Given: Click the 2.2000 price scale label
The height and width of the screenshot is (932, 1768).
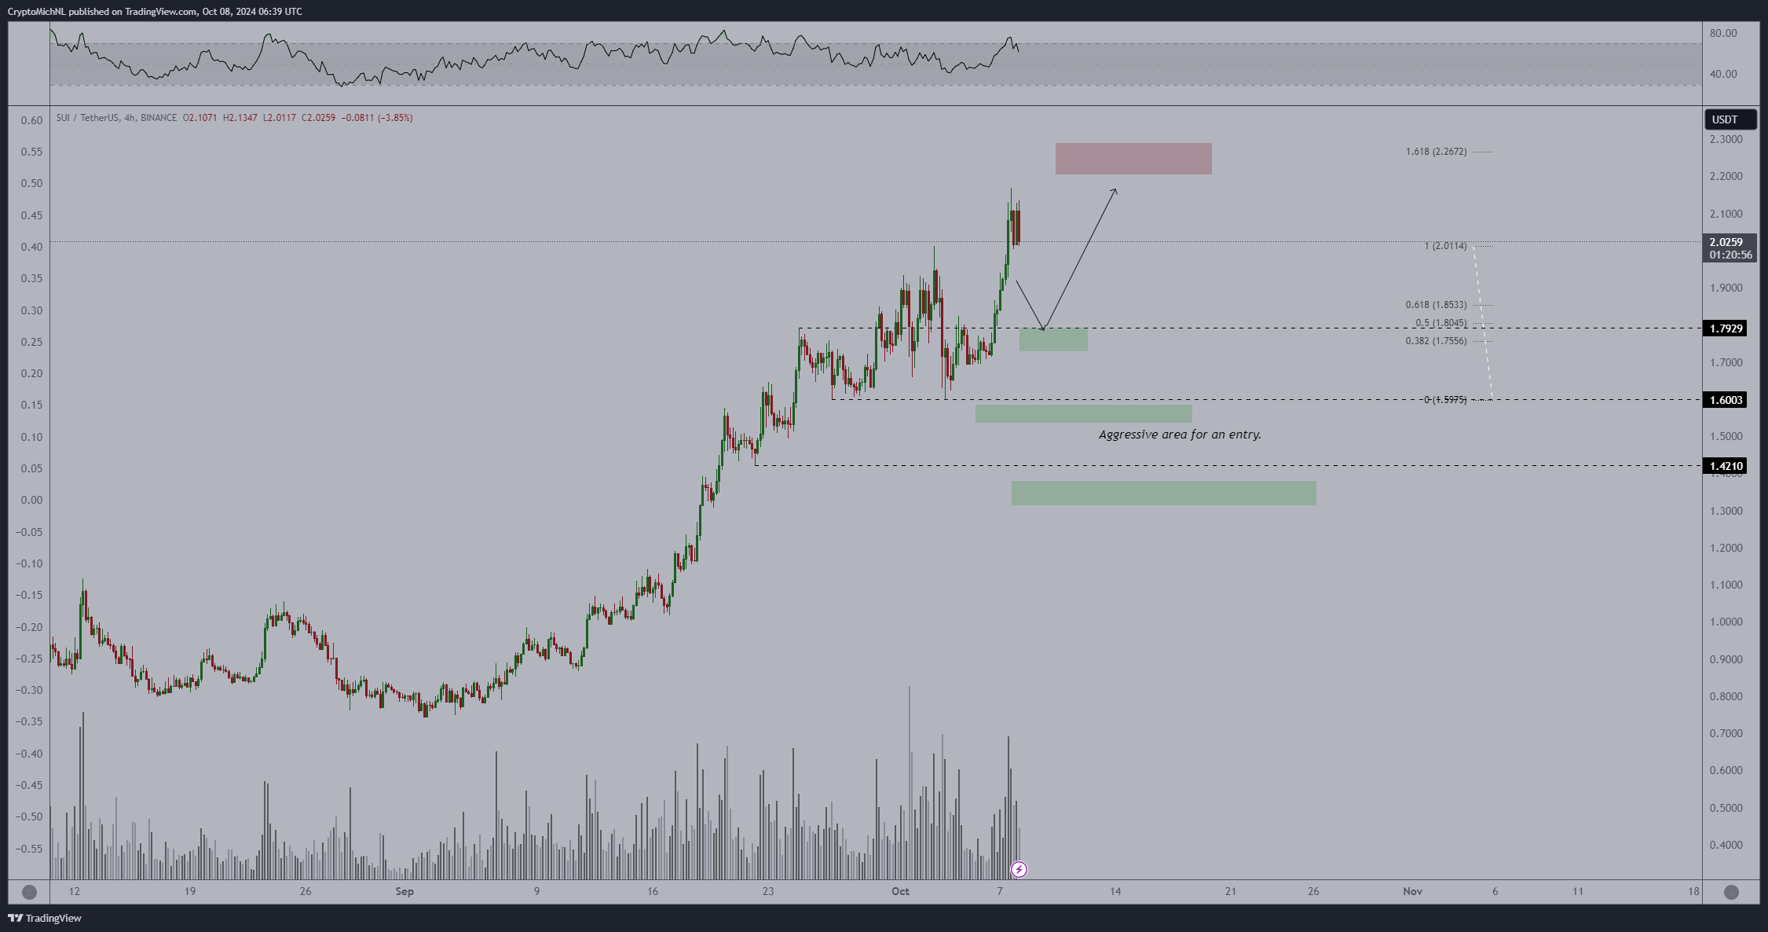Looking at the screenshot, I should 1726,176.
